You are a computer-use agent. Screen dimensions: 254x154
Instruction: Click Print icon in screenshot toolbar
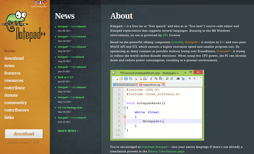point(145,79)
